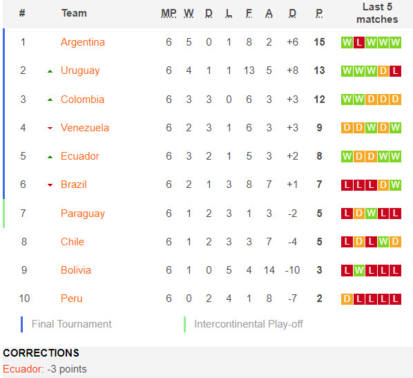Open Ecuador link under Corrections

(22, 369)
